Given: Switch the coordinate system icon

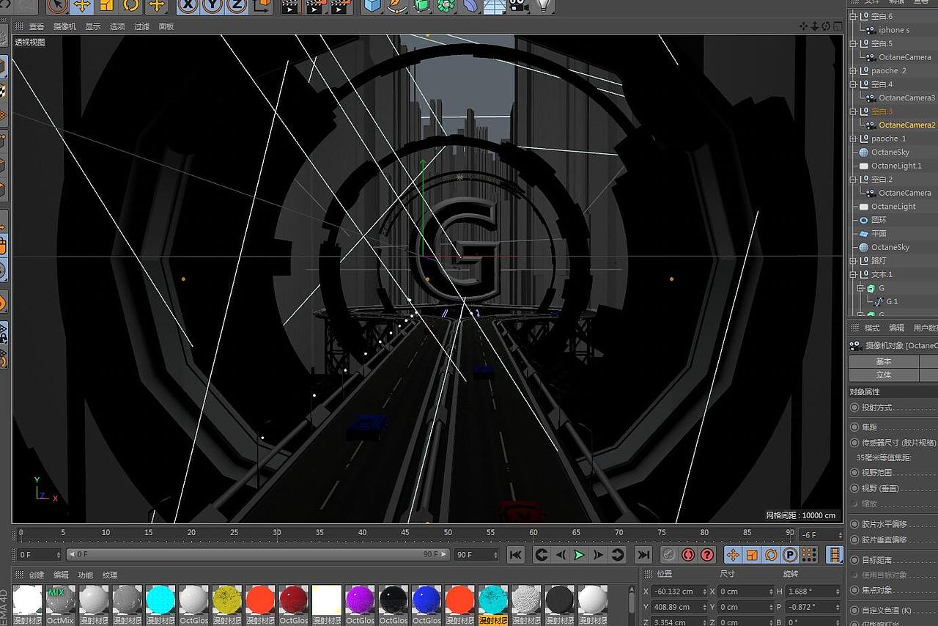Looking at the screenshot, I should (262, 6).
